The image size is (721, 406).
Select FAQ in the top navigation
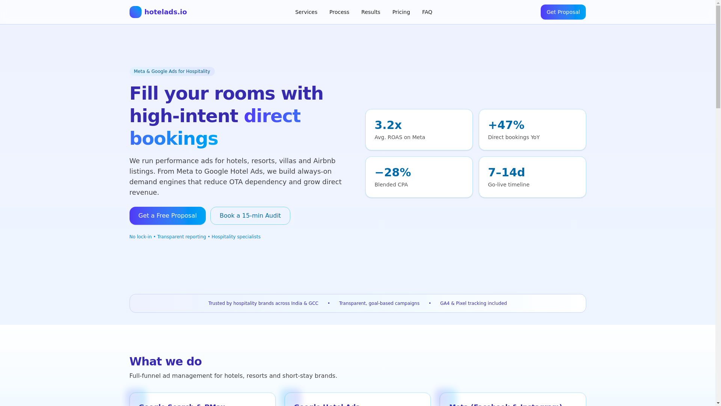[x=427, y=12]
